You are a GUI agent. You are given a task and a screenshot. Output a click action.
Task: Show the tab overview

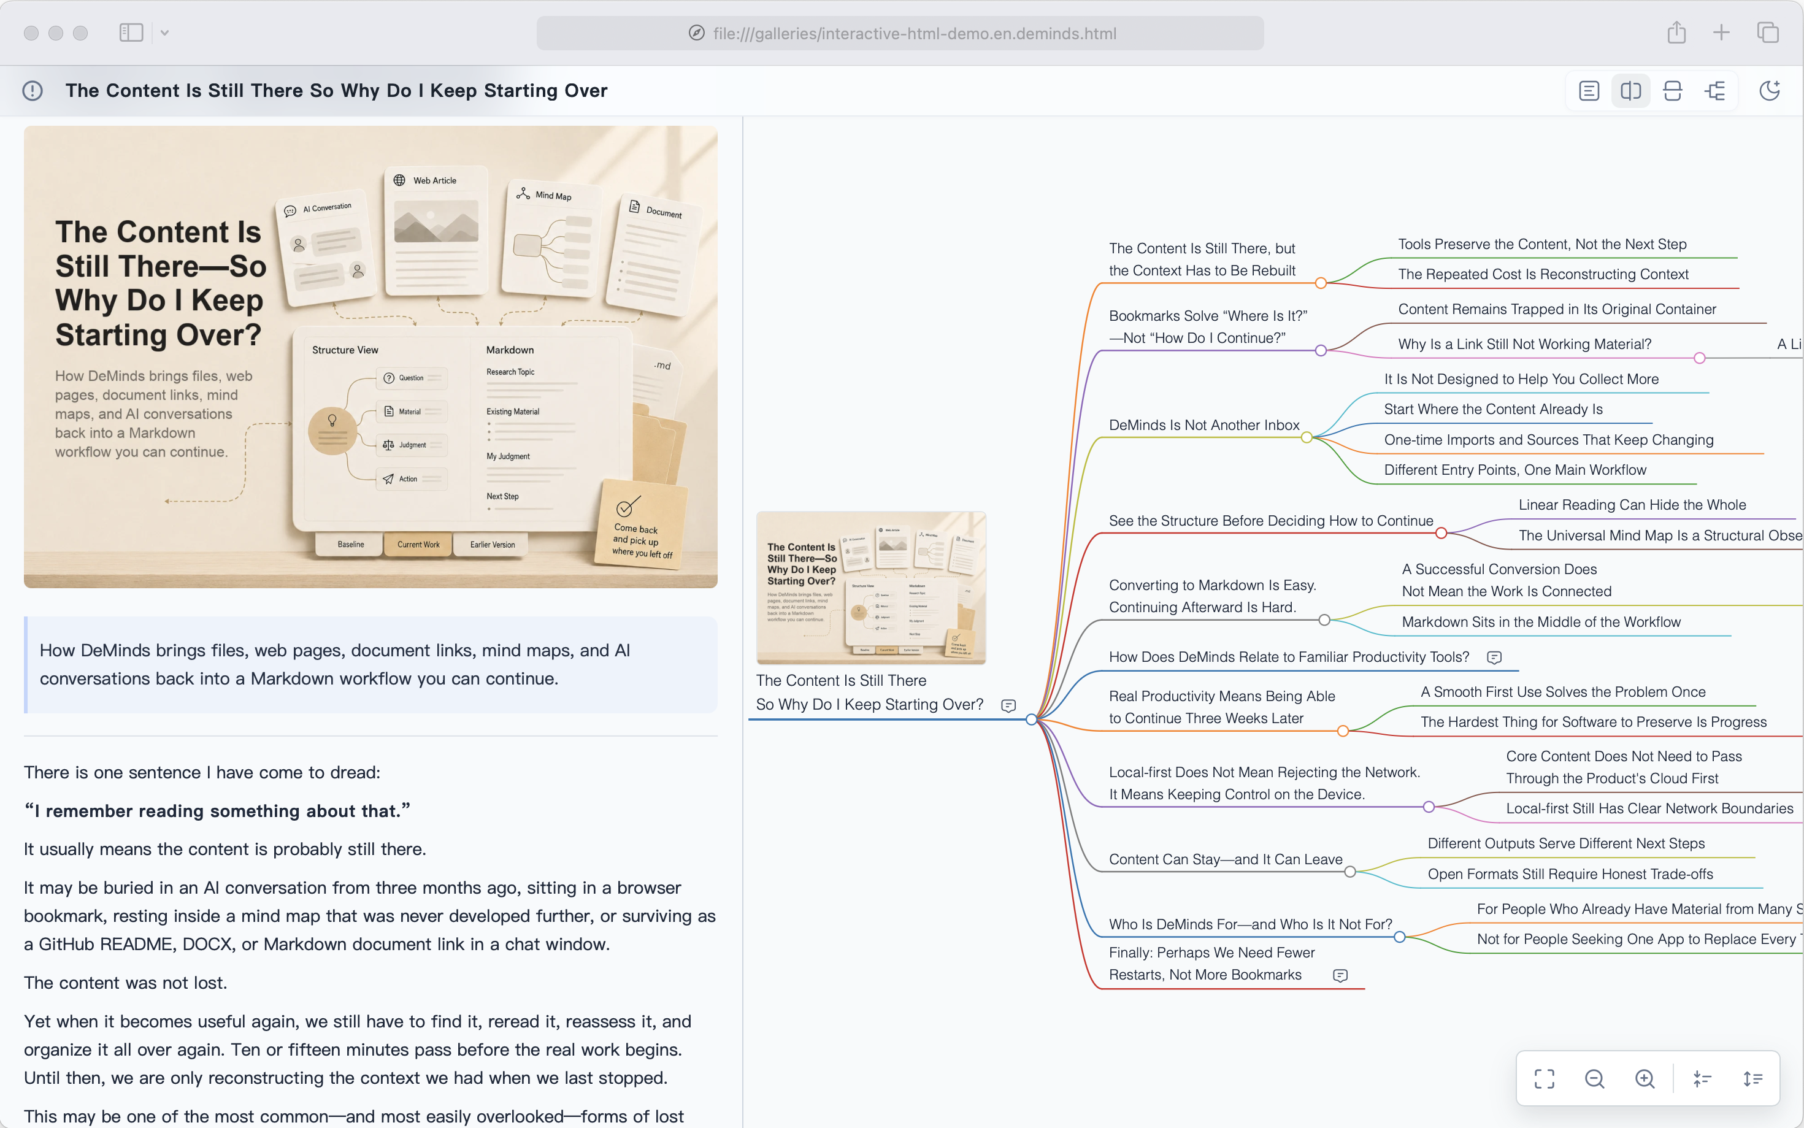pyautogui.click(x=1767, y=33)
